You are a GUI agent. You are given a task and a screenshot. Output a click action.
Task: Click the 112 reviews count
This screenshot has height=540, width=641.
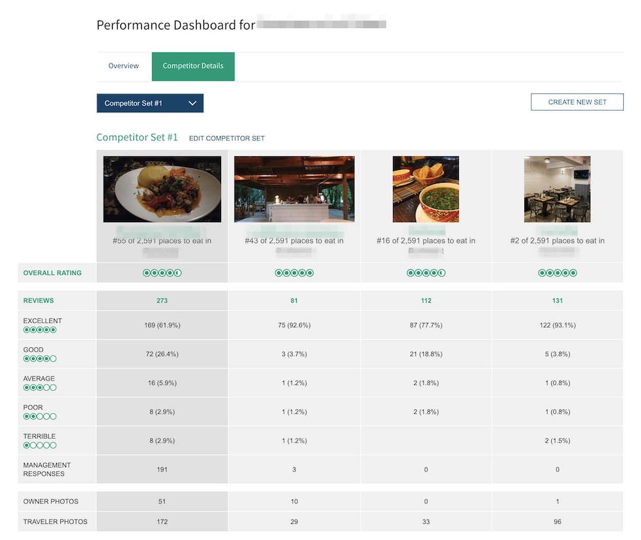[x=426, y=300]
